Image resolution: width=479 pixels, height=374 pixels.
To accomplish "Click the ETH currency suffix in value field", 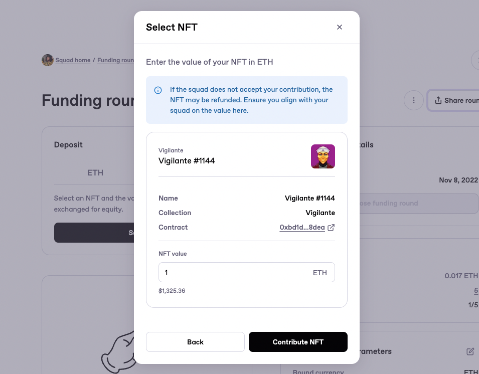I will coord(320,273).
